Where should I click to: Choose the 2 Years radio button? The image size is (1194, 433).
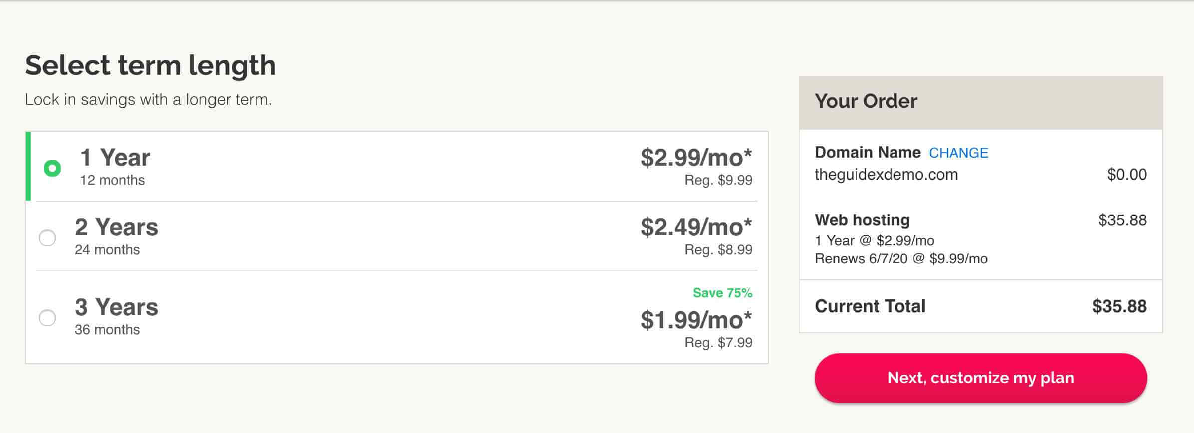(47, 238)
